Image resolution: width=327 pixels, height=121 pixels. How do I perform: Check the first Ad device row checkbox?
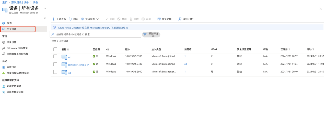[55, 56]
